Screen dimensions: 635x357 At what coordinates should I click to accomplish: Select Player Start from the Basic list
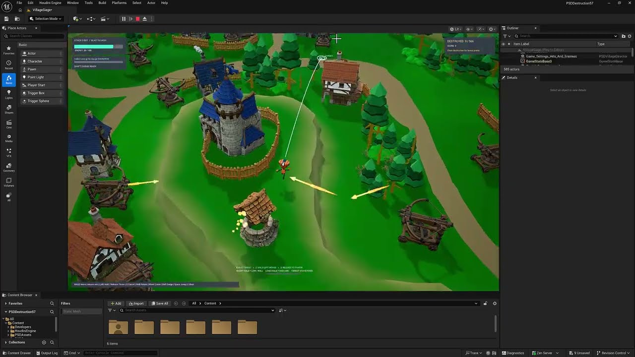[x=42, y=85]
